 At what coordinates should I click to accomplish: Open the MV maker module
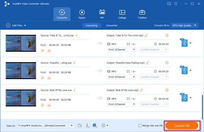point(102,14)
